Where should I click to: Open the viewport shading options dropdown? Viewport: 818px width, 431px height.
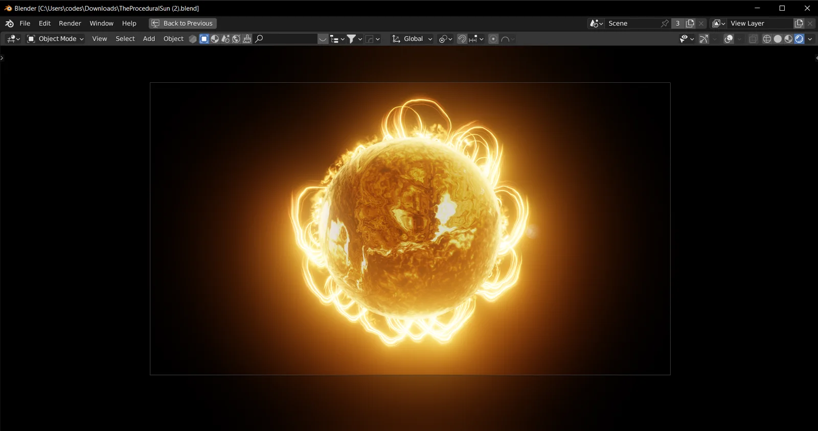click(x=810, y=39)
